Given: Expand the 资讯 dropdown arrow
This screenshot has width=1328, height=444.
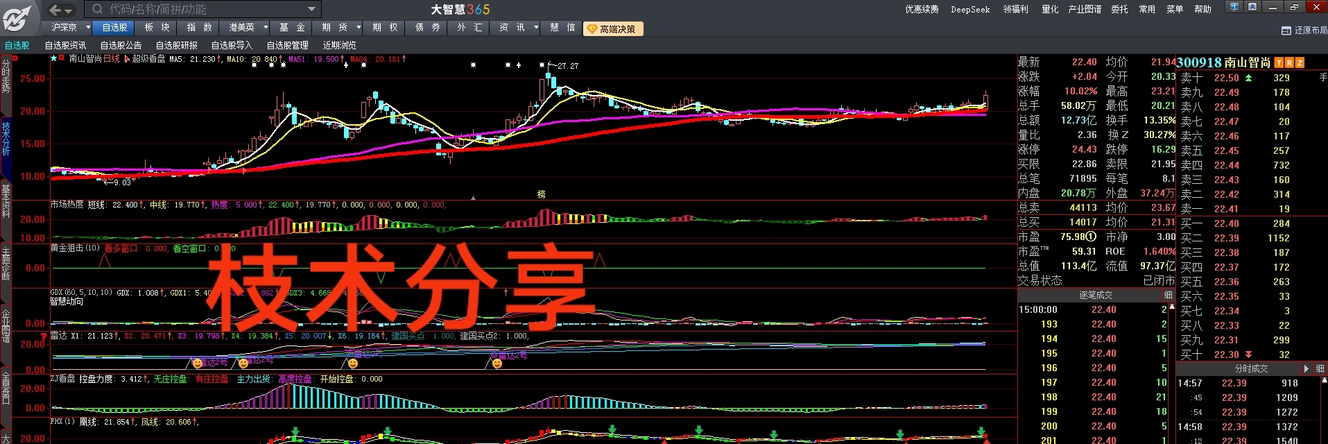Looking at the screenshot, I should pos(536,28).
